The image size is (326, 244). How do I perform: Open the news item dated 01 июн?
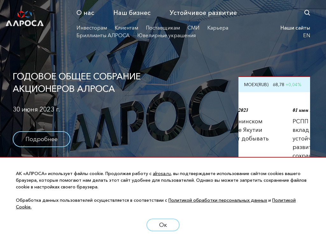coord(301,133)
